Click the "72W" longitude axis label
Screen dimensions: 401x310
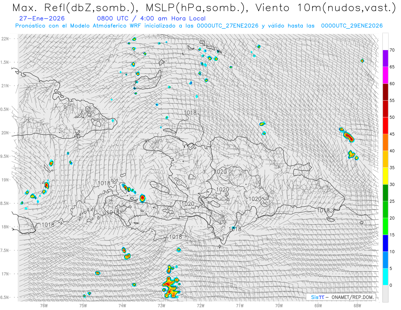click(200, 305)
